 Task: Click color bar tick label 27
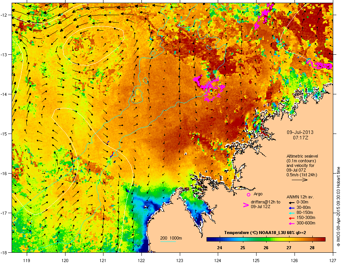[289, 248]
